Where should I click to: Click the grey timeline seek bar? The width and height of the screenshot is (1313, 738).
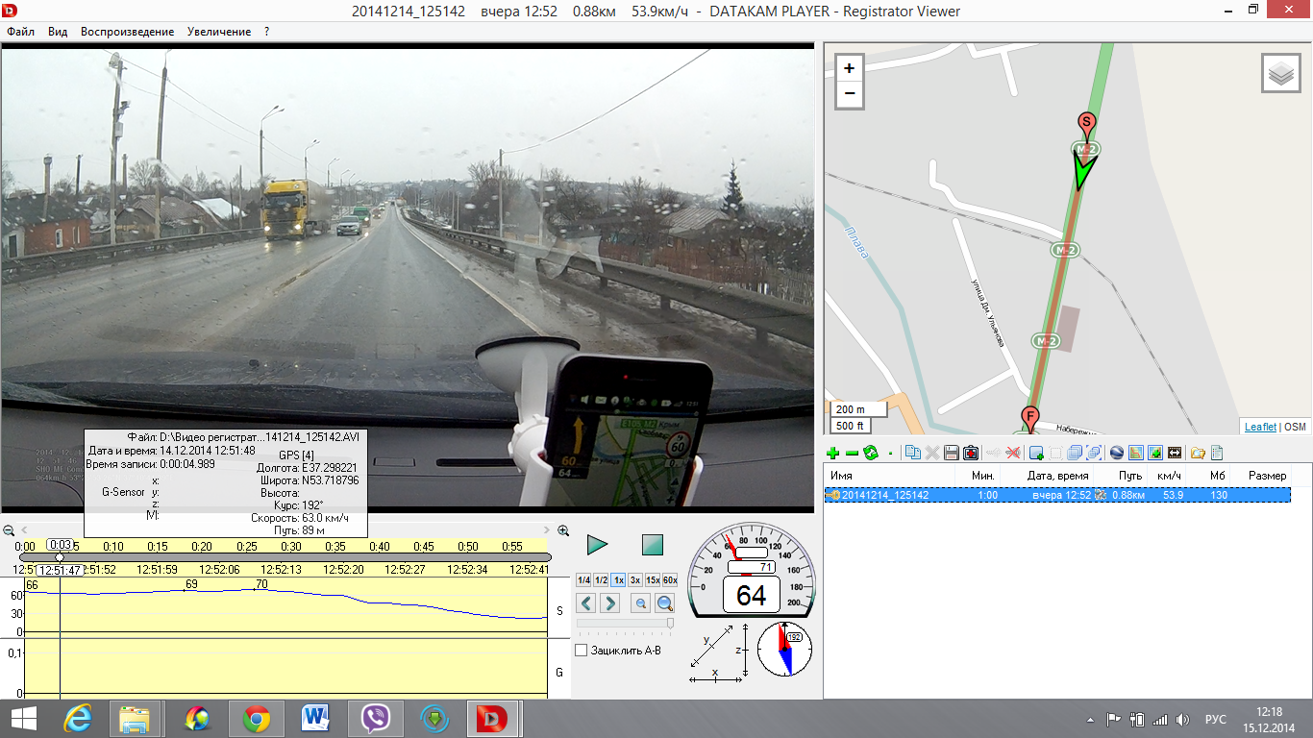(x=285, y=557)
